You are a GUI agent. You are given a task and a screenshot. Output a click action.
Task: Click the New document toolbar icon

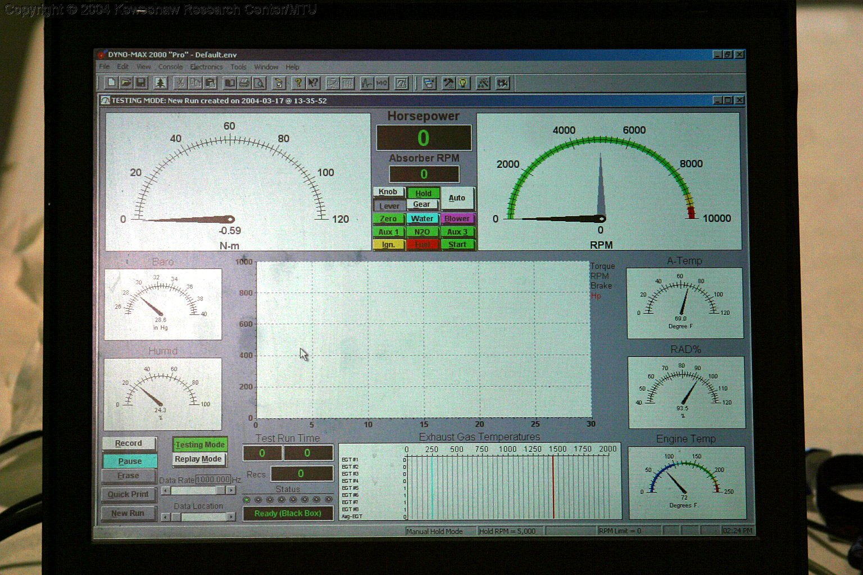click(111, 83)
